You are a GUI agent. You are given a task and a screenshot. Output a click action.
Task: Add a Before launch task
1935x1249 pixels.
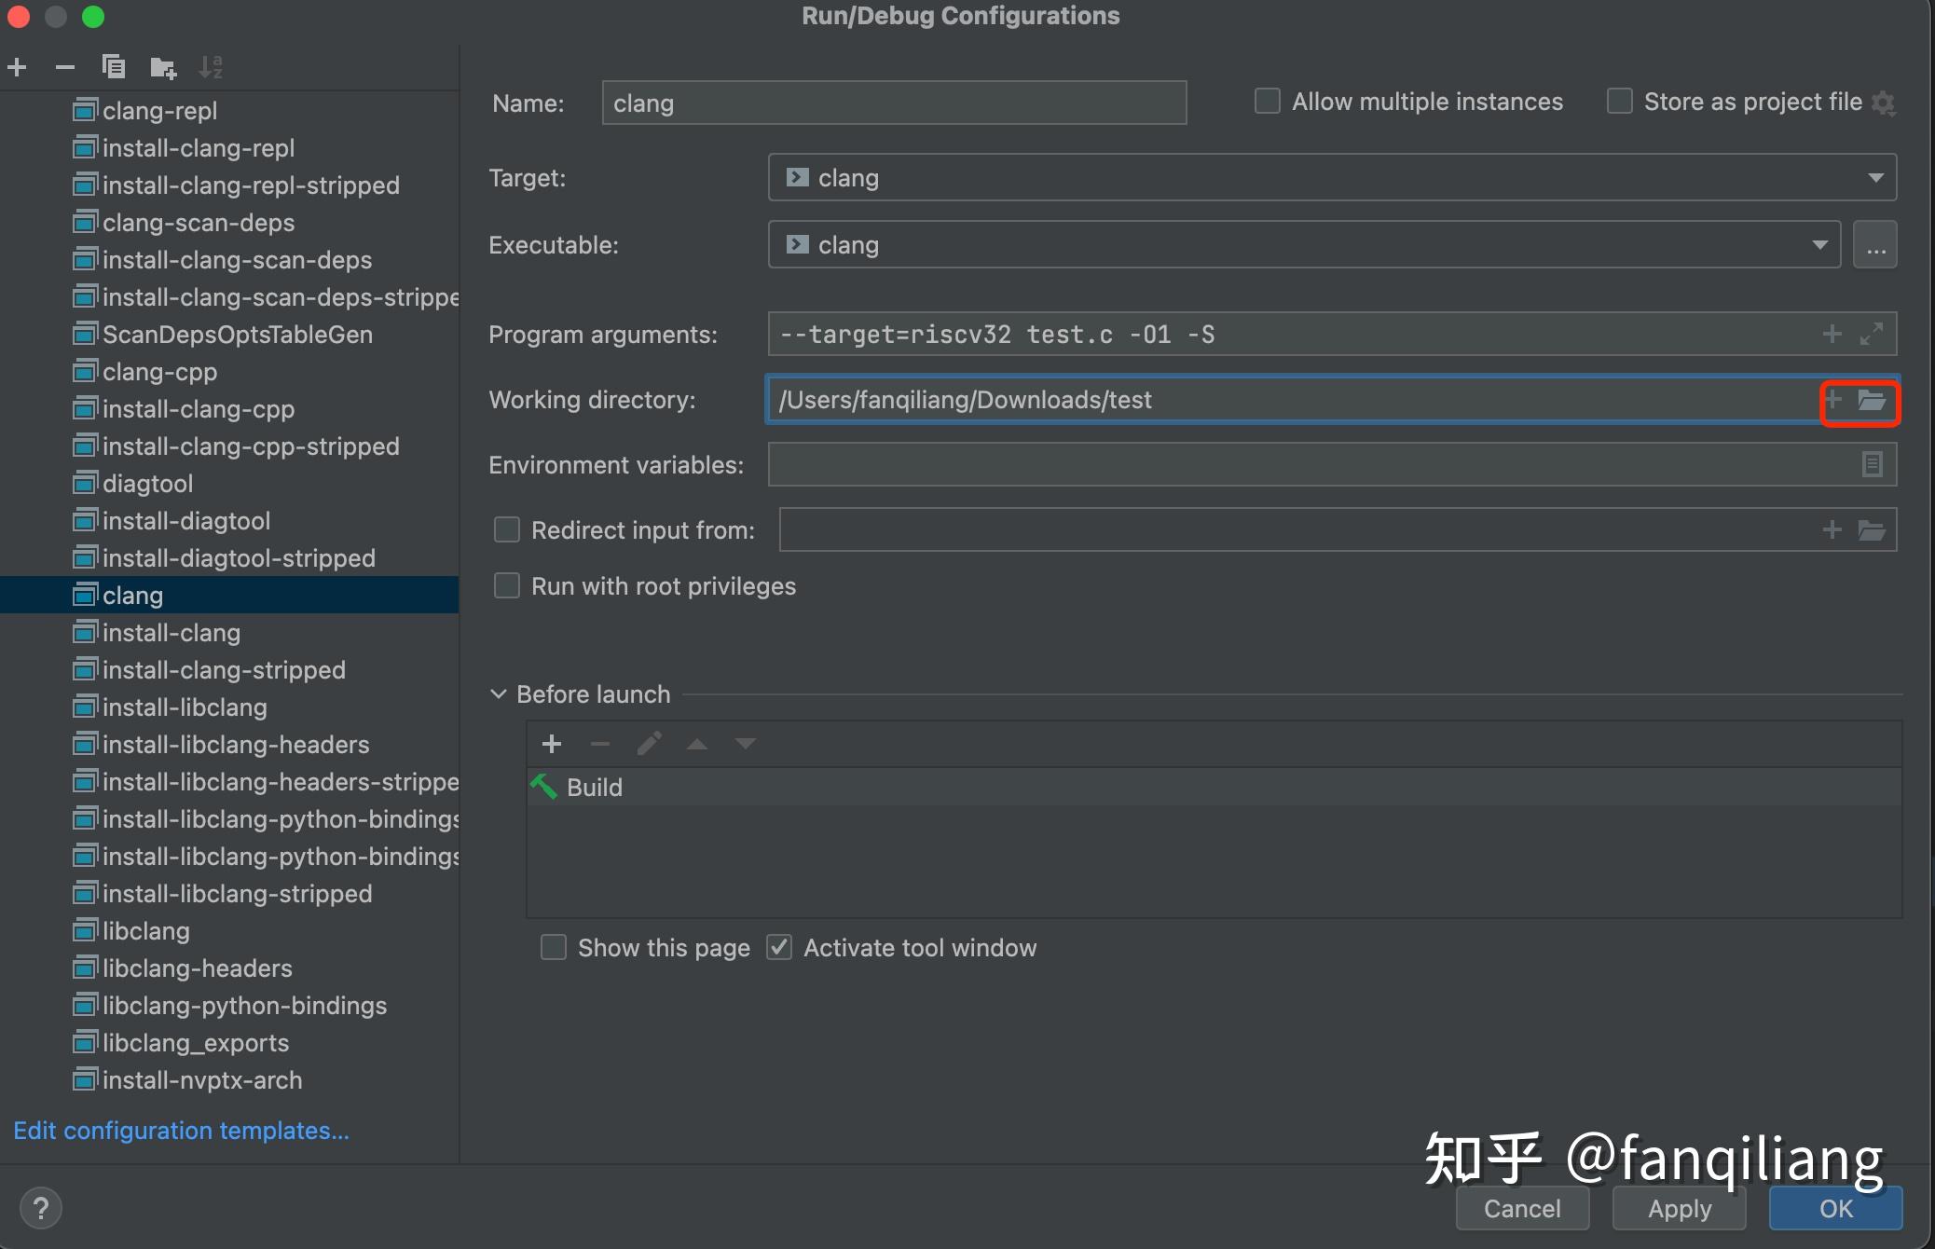point(552,744)
